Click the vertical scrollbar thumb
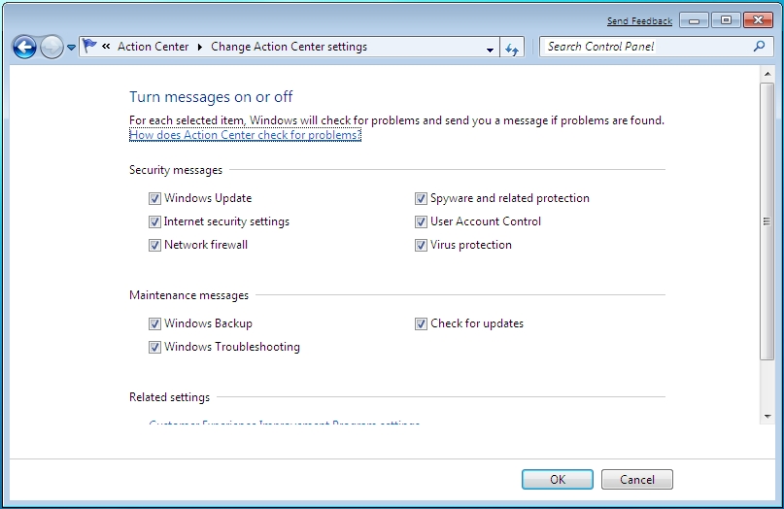This screenshot has height=509, width=784. pos(767,221)
